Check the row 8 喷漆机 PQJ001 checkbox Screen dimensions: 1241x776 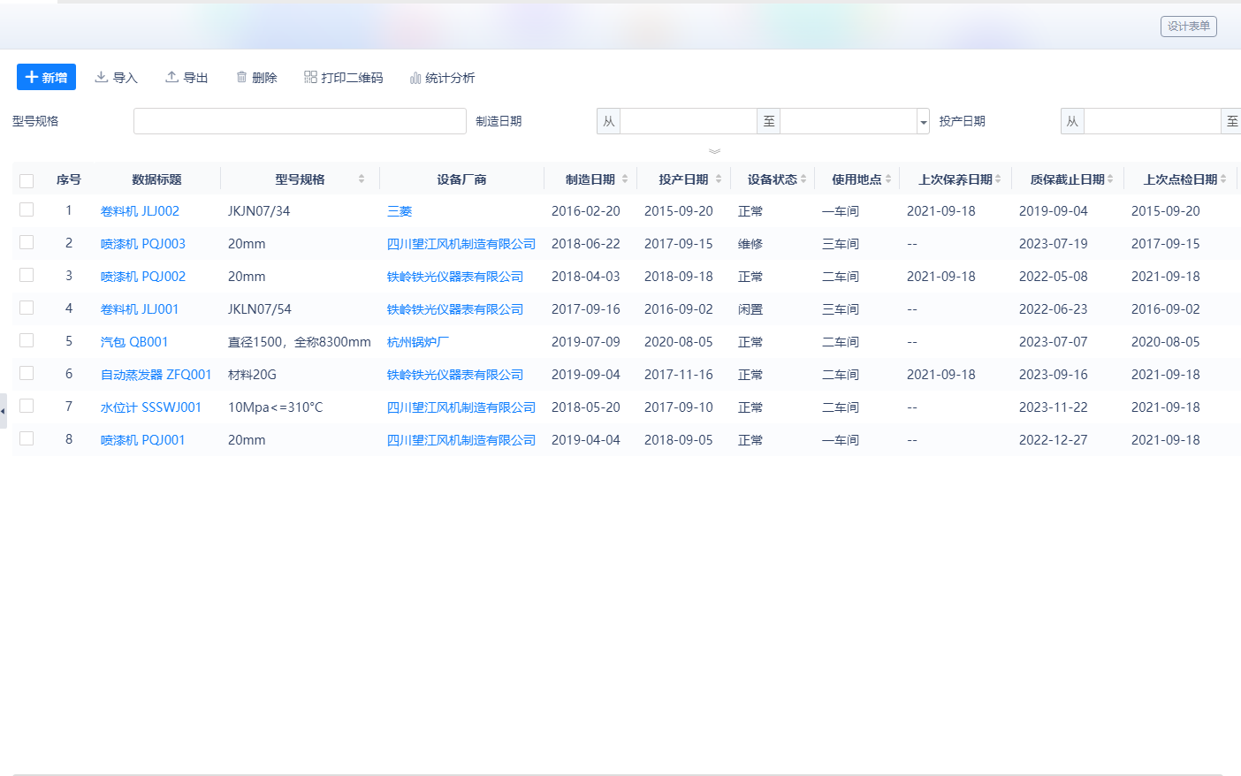tap(27, 439)
